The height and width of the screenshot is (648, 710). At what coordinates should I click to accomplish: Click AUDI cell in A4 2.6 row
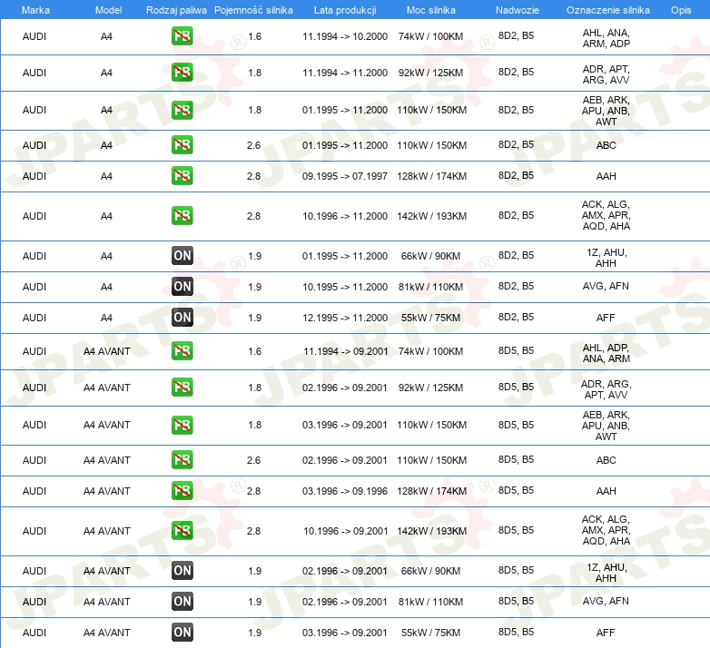pos(35,145)
